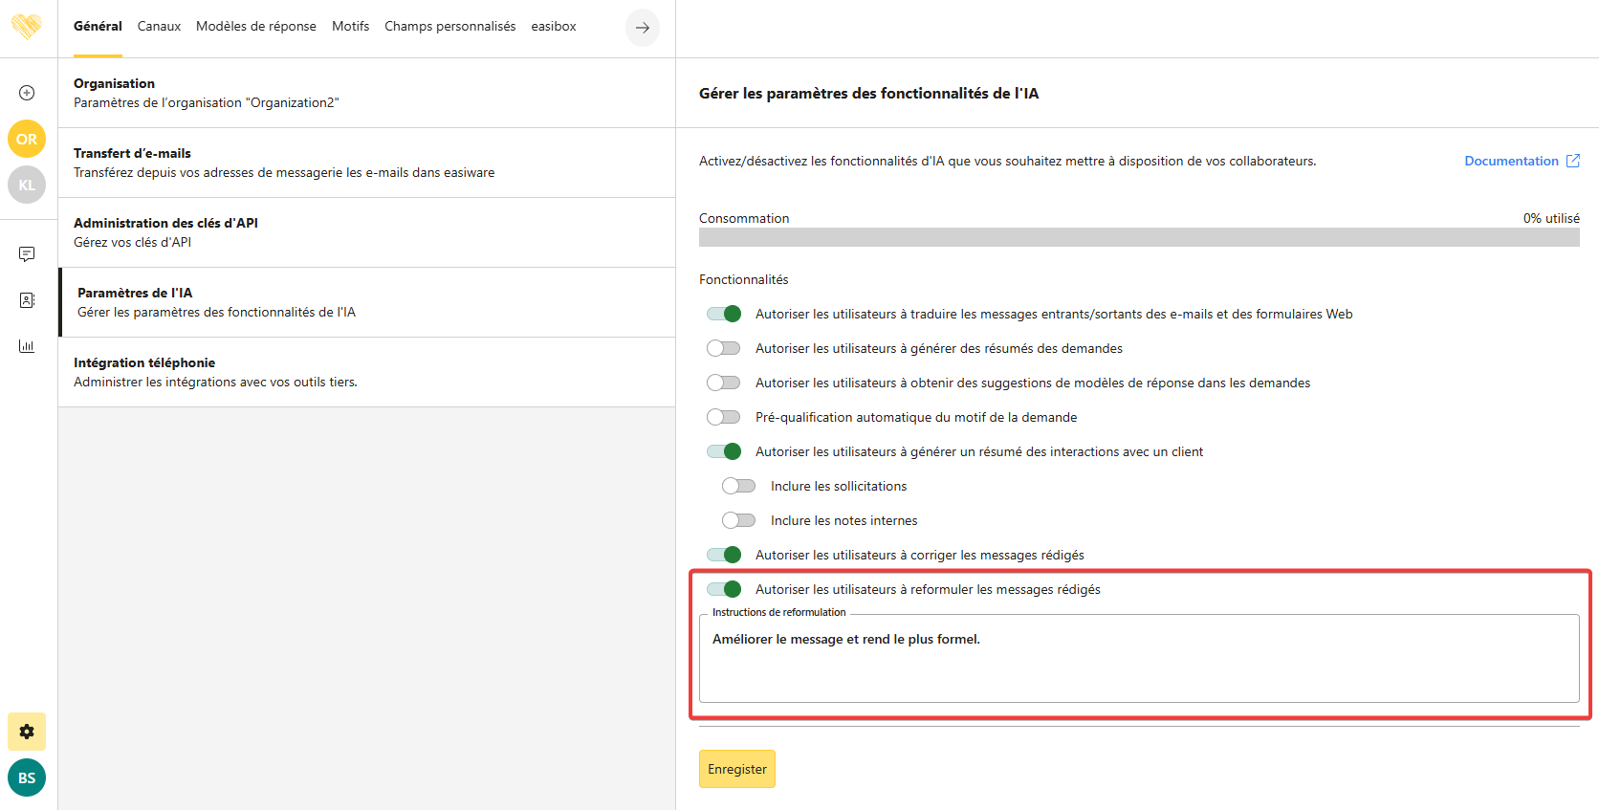Image resolution: width=1599 pixels, height=810 pixels.
Task: Select the OR organization avatar
Action: pos(27,139)
